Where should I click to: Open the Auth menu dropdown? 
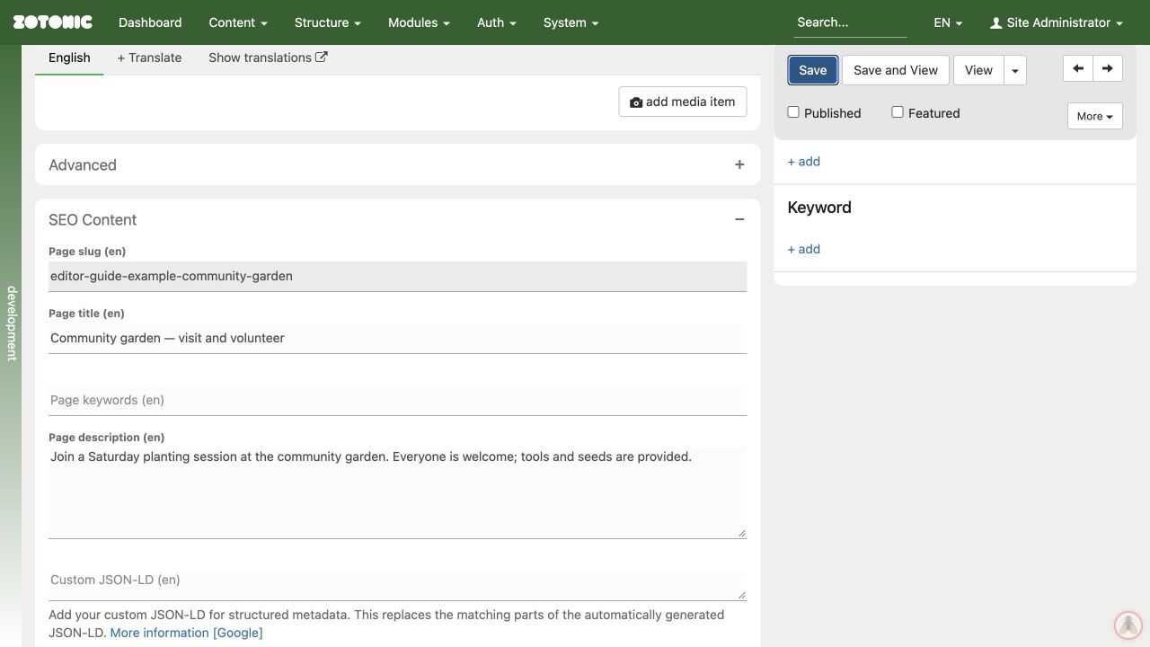click(x=496, y=22)
